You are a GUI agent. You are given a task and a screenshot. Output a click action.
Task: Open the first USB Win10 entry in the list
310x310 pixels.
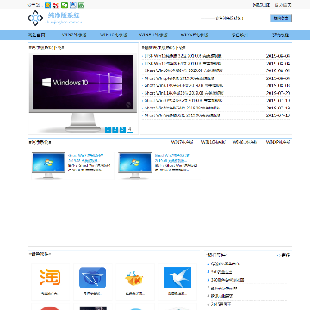[183, 56]
